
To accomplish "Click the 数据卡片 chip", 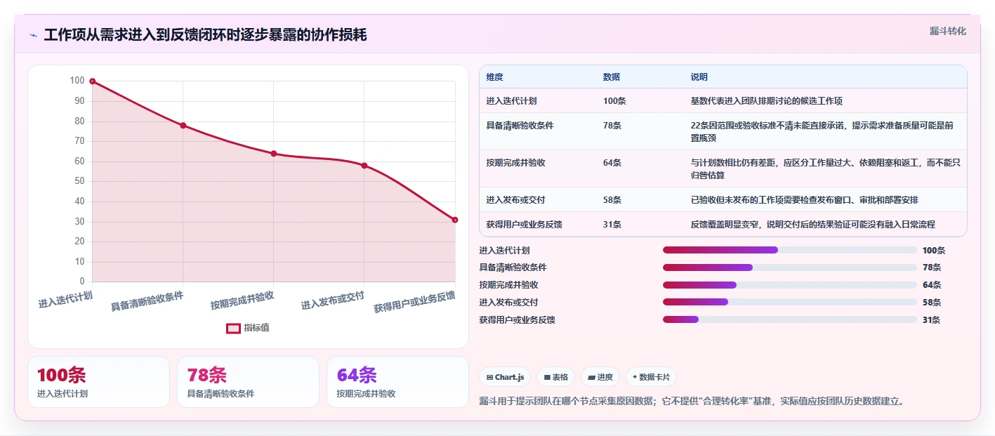I will pos(651,377).
